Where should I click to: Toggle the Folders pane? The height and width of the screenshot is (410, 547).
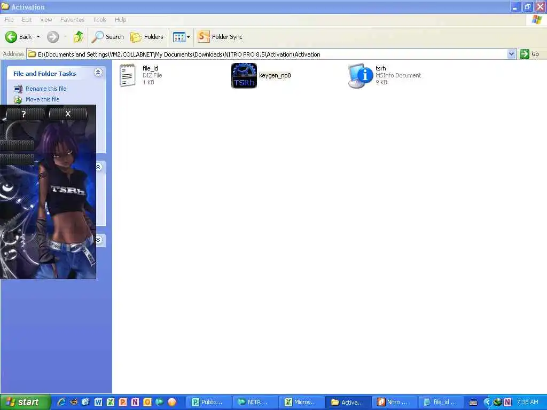coord(147,37)
